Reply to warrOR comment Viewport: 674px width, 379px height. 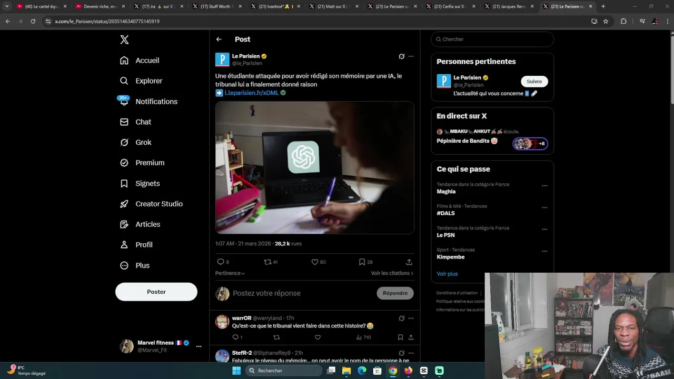(x=237, y=337)
